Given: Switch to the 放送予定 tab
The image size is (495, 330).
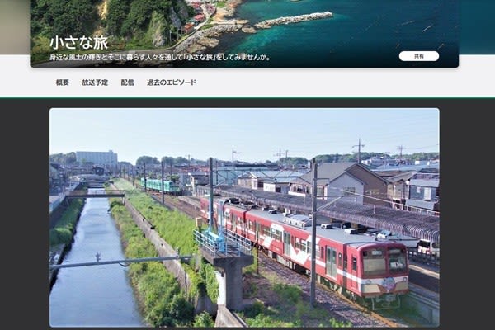Looking at the screenshot, I should (x=95, y=82).
